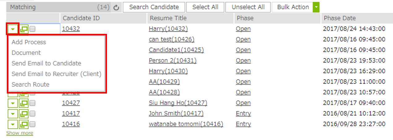Sort by the Phase Date column header
The image size is (393, 140).
[x=340, y=18]
